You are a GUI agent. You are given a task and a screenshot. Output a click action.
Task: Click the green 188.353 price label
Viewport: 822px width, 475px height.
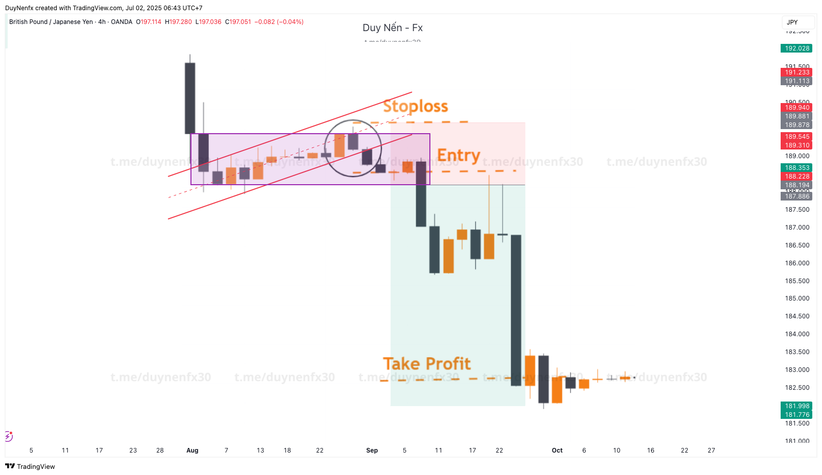796,168
